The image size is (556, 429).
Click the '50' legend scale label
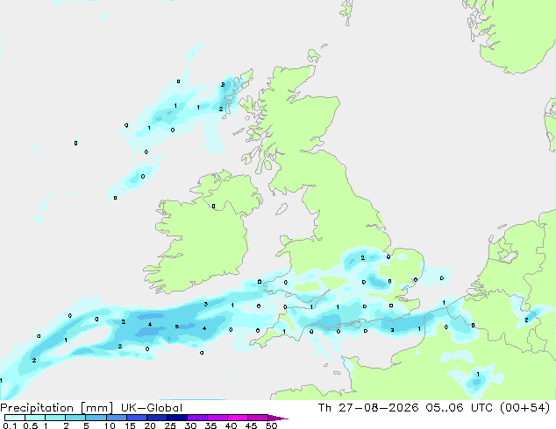click(271, 425)
